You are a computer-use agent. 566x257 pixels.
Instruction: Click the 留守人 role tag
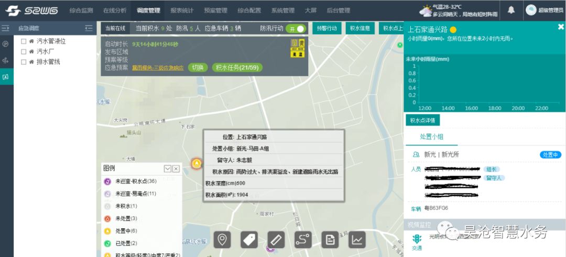[494, 178]
